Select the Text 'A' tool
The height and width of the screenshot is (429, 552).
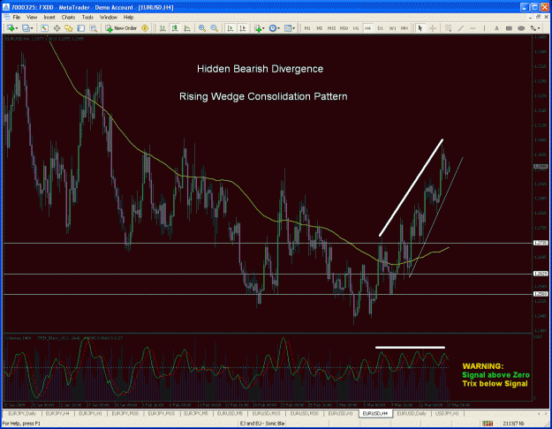point(496,28)
